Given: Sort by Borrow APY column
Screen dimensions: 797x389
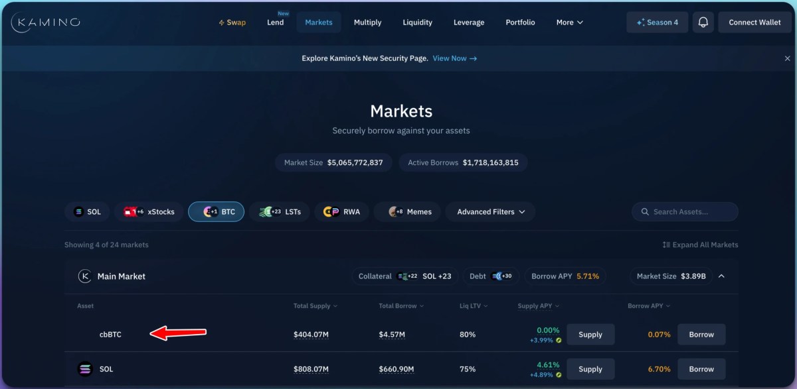Looking at the screenshot, I should [649, 306].
